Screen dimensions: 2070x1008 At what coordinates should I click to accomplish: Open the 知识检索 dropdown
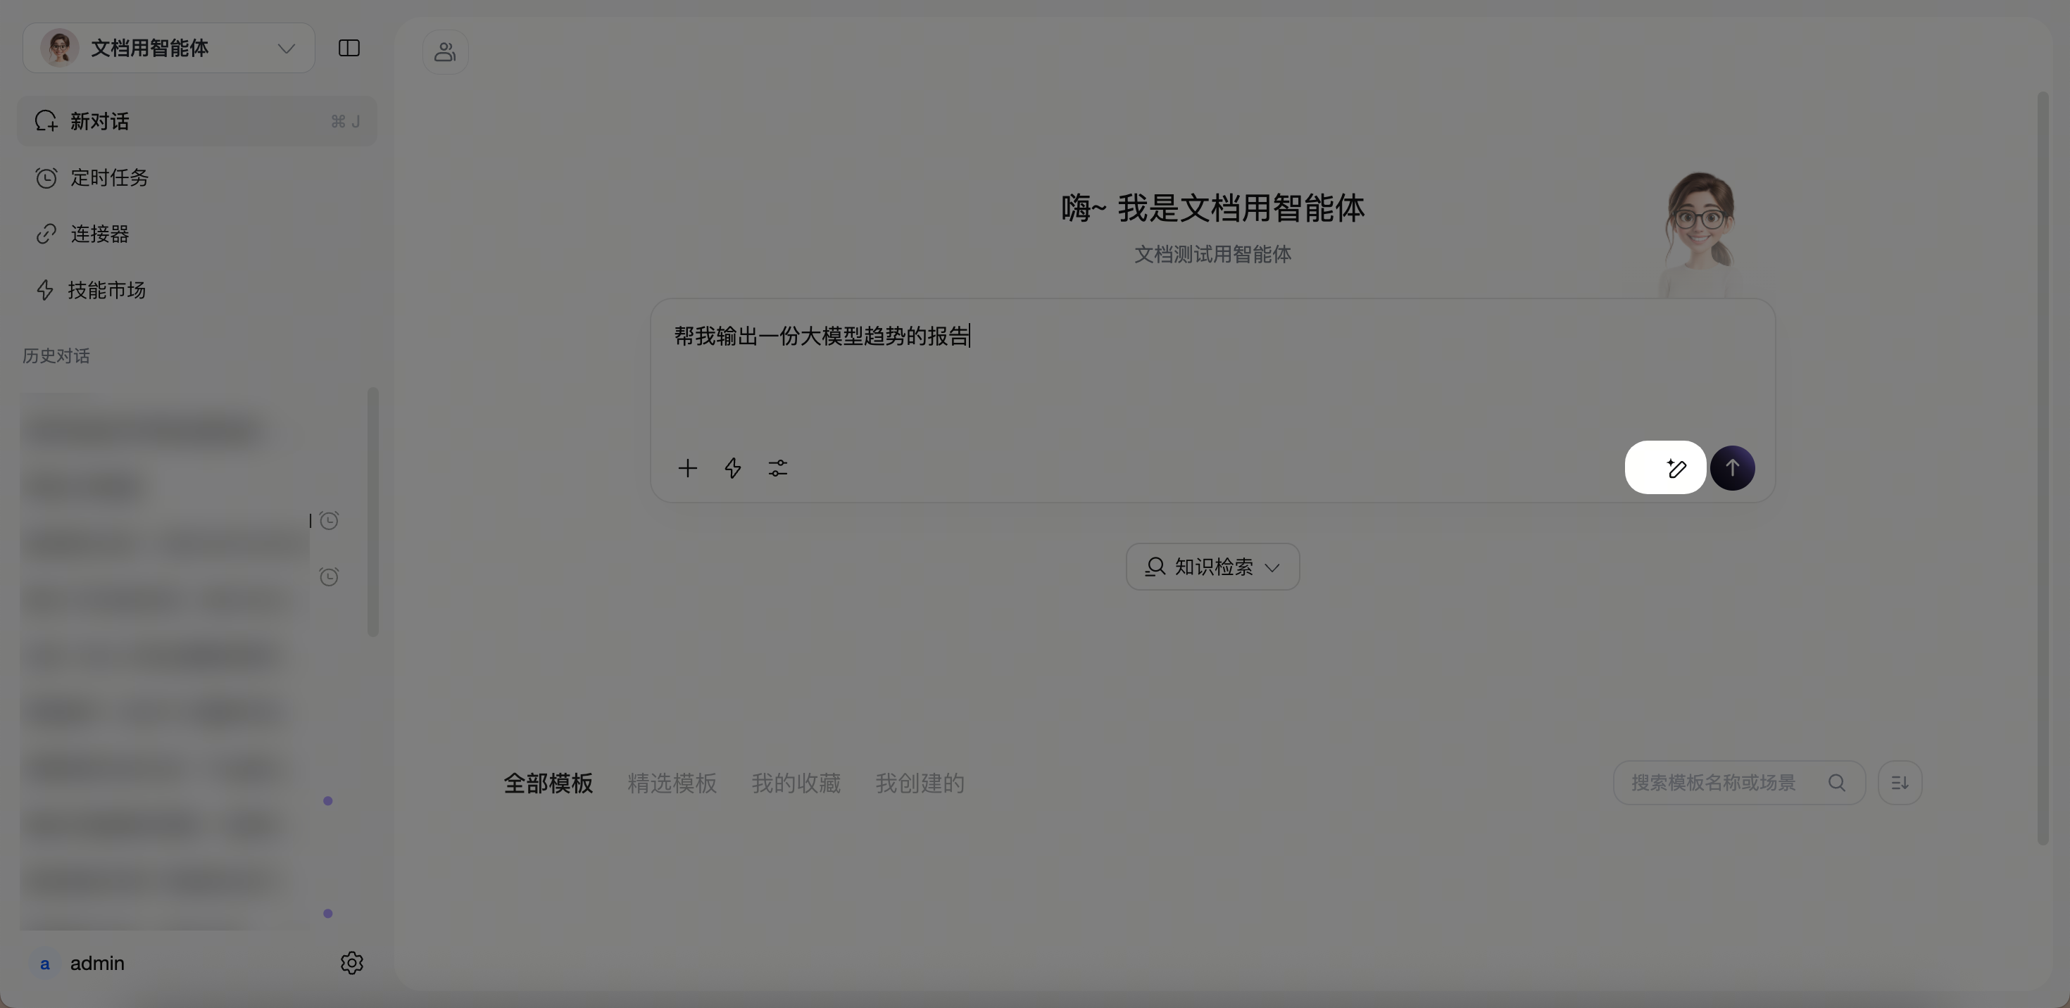1212,567
